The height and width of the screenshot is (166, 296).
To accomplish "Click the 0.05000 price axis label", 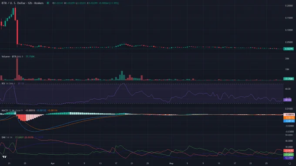I will click(x=289, y=42).
